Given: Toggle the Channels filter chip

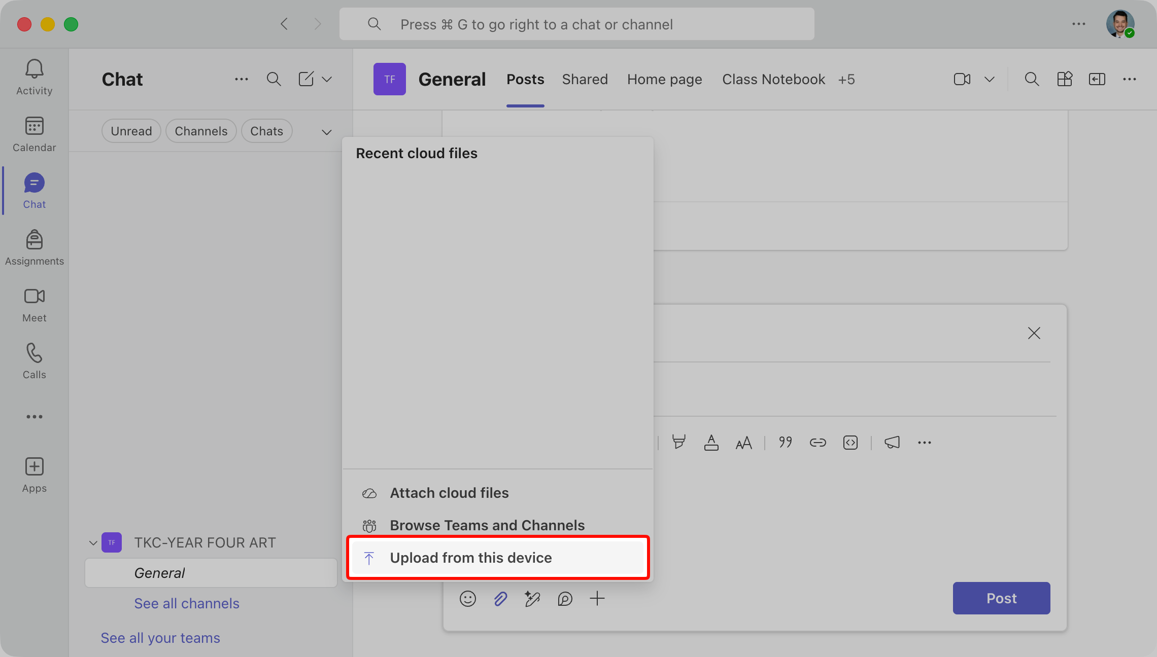Looking at the screenshot, I should pos(201,131).
